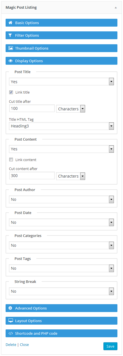Viewport: 123px width, 356px height.
Task: Click the eye icon for Display Options
Action: (x=11, y=61)
